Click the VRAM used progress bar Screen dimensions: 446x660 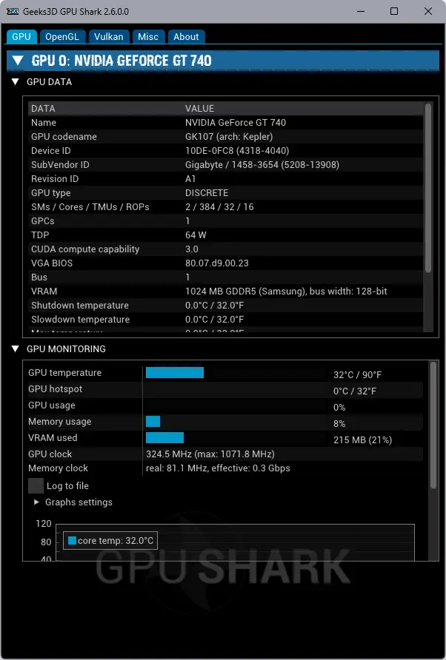164,438
